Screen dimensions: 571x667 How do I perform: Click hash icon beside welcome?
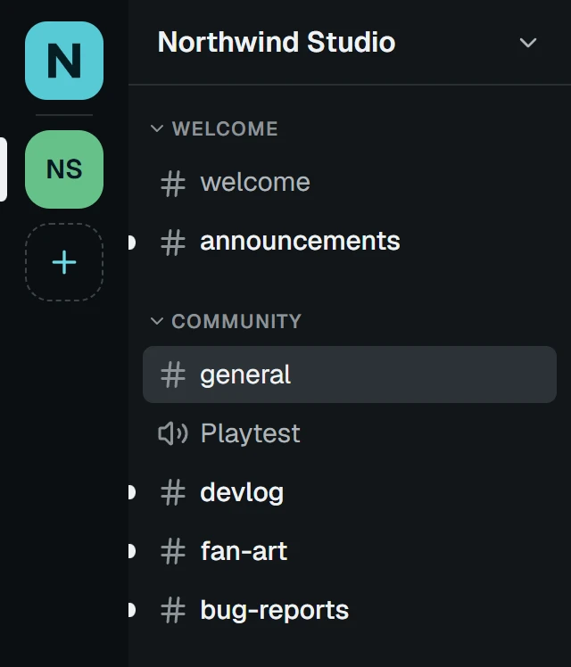(x=173, y=184)
